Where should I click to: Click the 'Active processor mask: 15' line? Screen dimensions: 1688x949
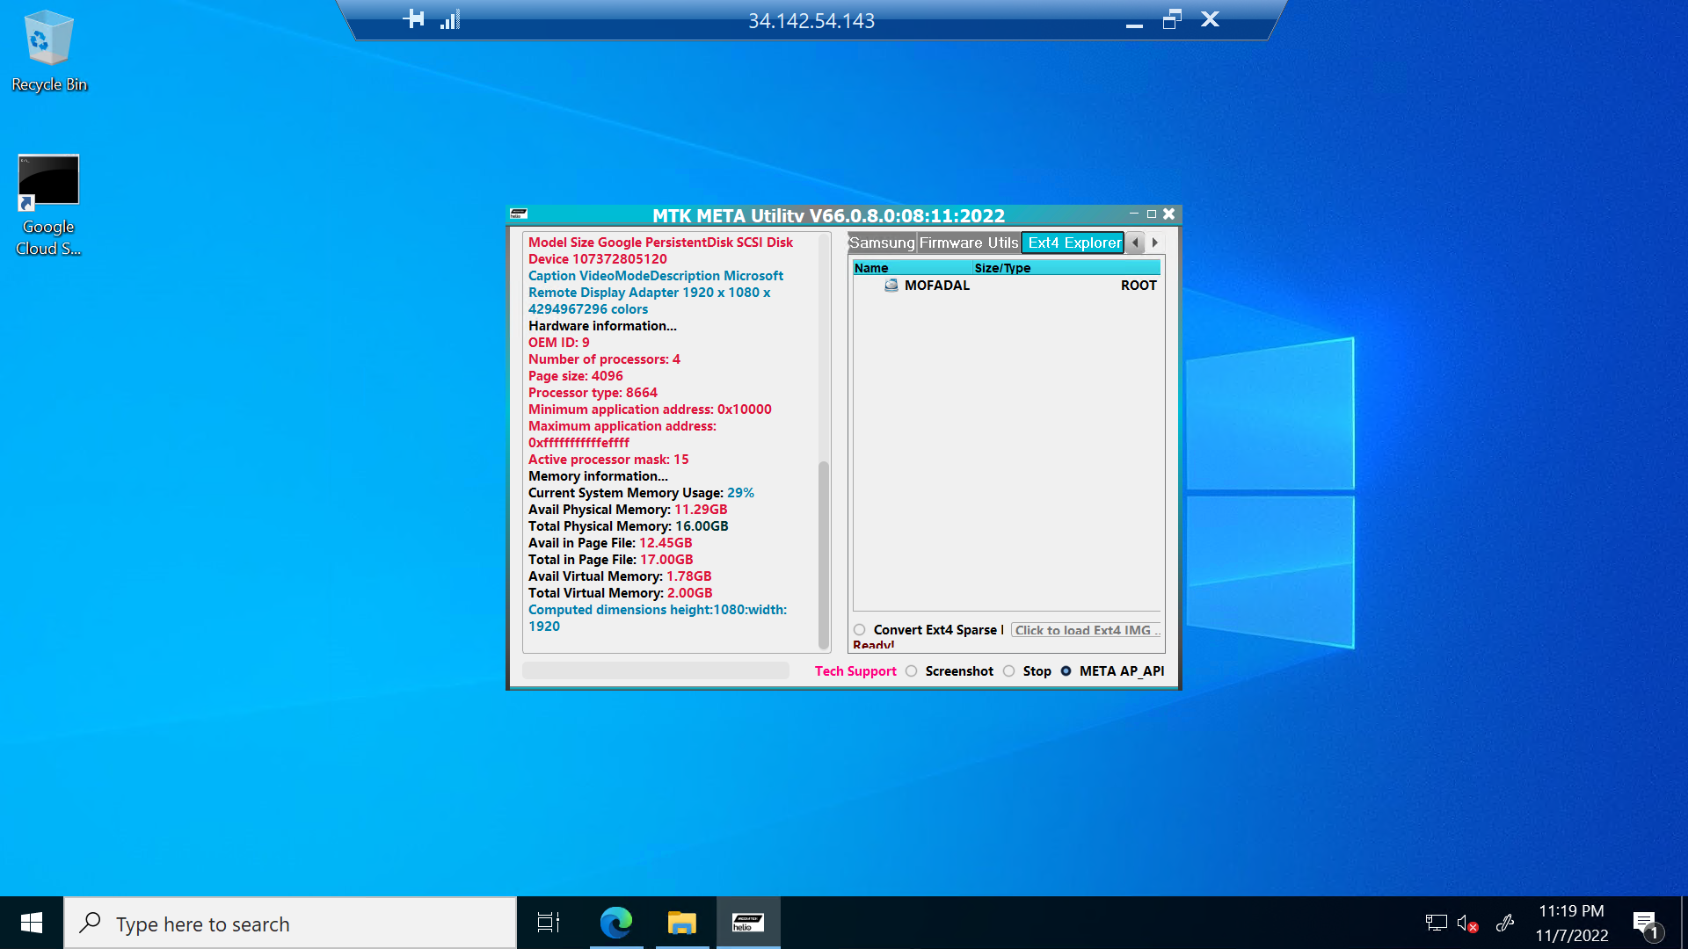pos(608,459)
